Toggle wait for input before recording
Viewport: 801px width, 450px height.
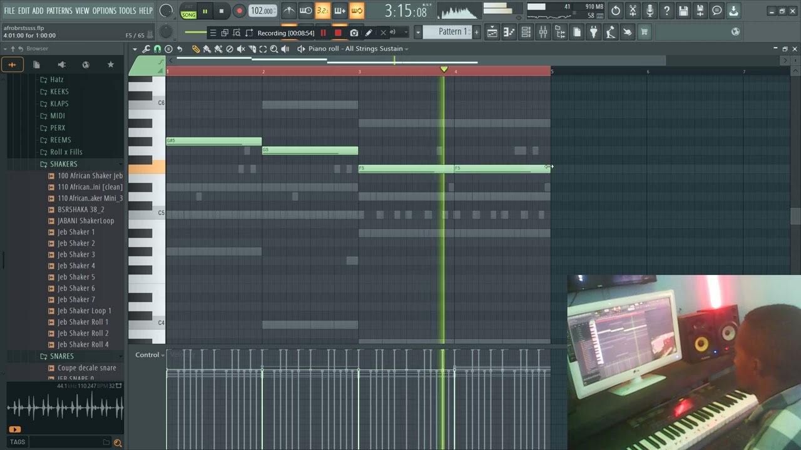306,11
